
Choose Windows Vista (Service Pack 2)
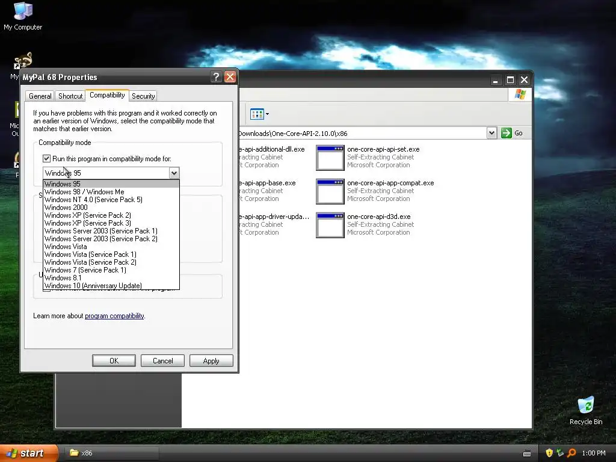tap(111, 262)
